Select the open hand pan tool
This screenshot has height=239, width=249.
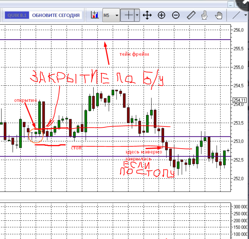click(x=219, y=15)
